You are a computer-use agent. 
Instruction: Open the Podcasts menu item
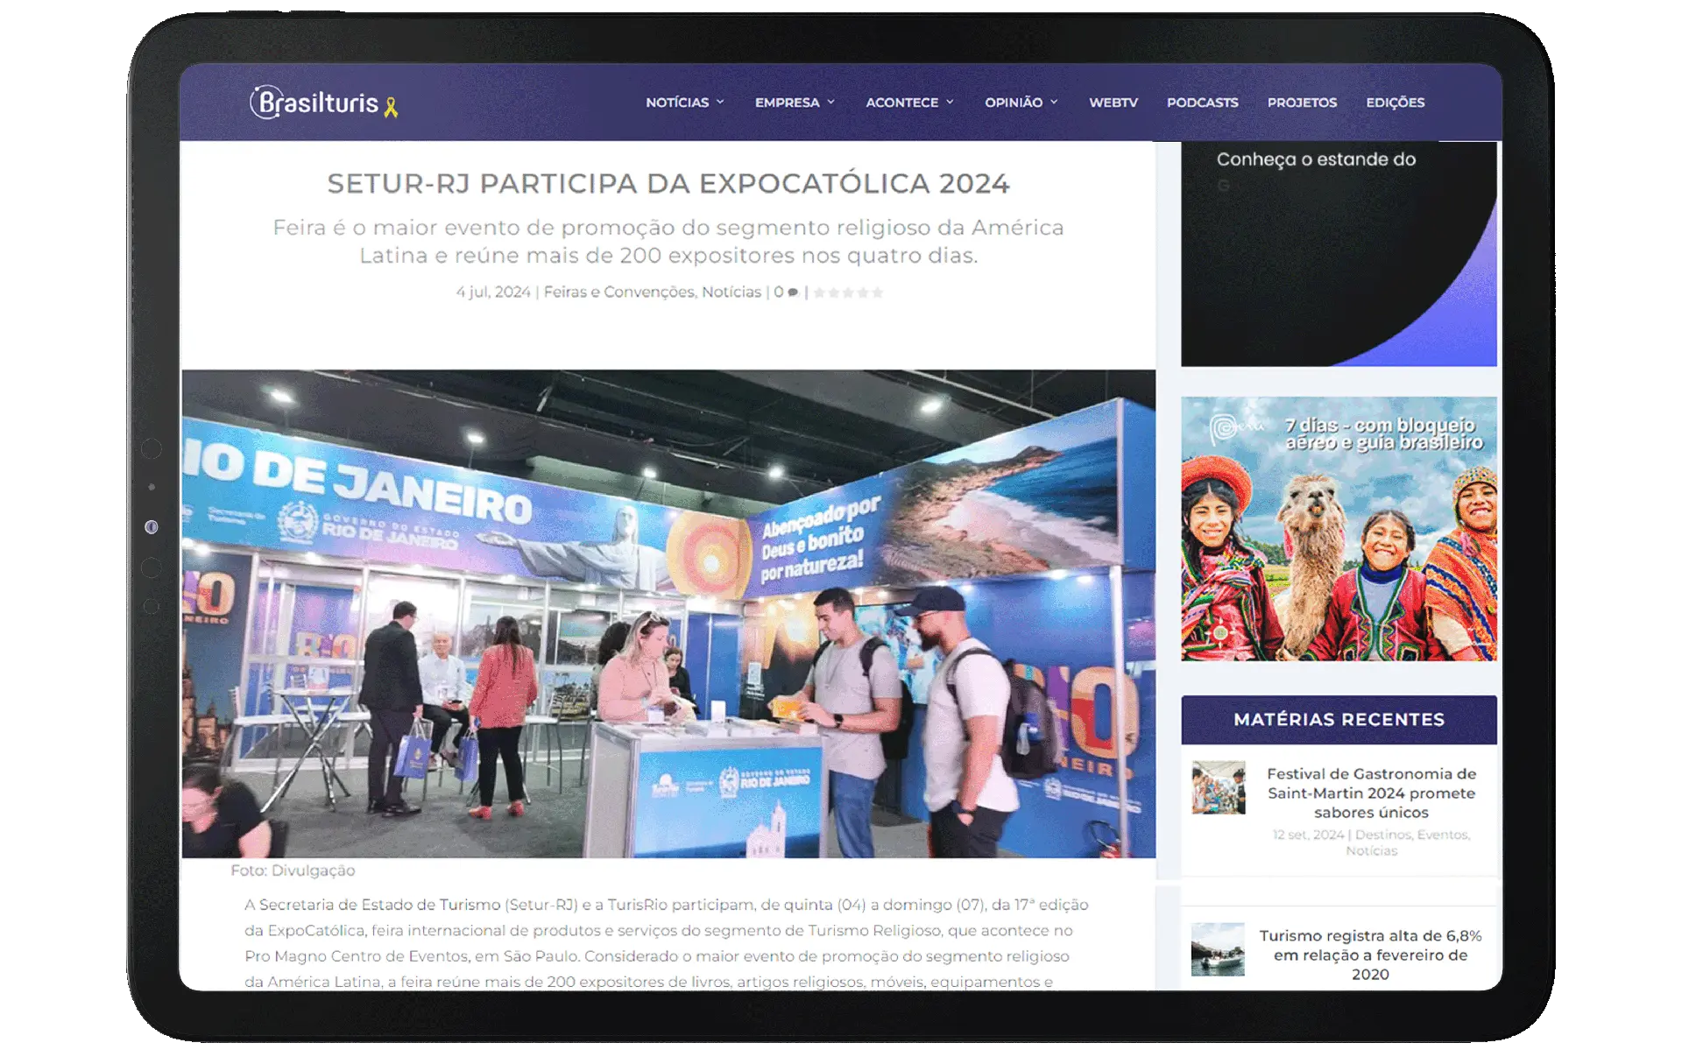pos(1202,102)
